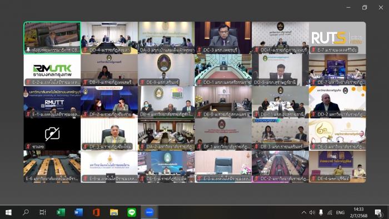This screenshot has height=219, width=389.
Task: Select DC-3 participant video tile
Action: click(x=223, y=38)
